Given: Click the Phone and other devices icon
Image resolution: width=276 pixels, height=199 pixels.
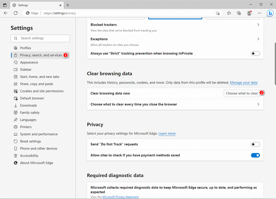Looking at the screenshot, I should click(x=15, y=148).
